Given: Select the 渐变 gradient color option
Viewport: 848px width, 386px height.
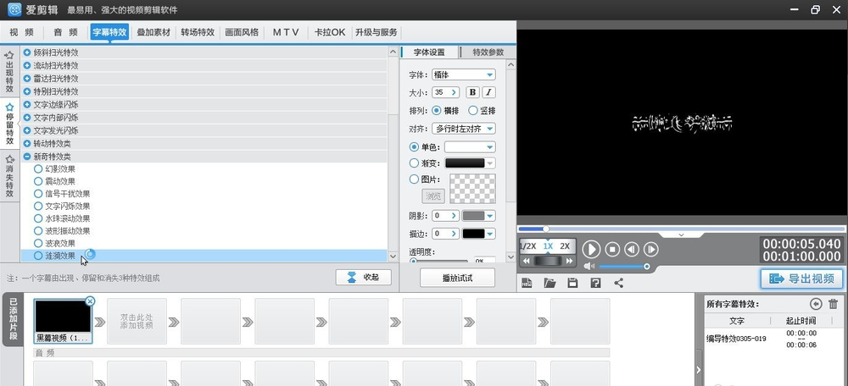Looking at the screenshot, I should (x=415, y=163).
